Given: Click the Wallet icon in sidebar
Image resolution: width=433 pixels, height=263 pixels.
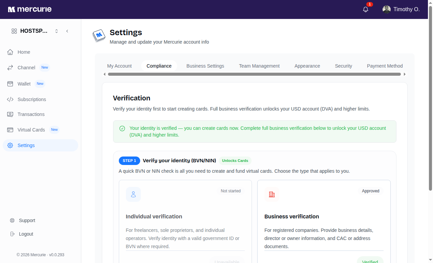Looking at the screenshot, I should pos(10,84).
